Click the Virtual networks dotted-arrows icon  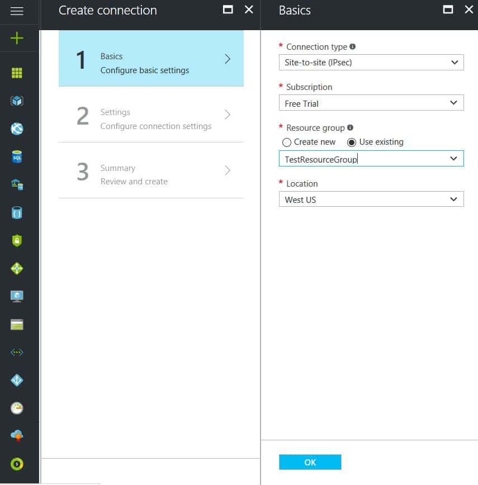click(x=17, y=352)
